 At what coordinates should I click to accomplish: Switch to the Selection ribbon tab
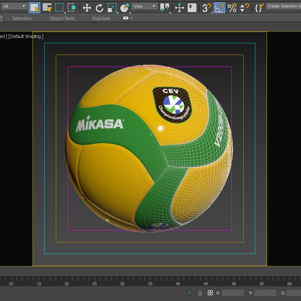point(22,18)
